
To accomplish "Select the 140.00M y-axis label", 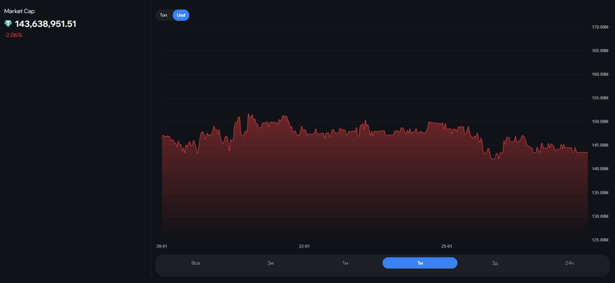I will [x=600, y=169].
